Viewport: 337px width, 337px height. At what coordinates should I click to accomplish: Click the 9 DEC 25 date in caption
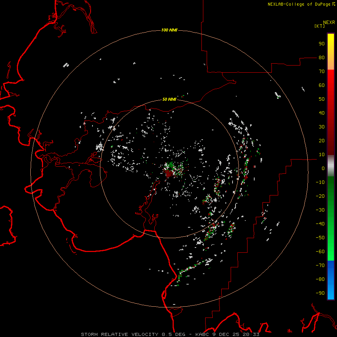pos(226,334)
